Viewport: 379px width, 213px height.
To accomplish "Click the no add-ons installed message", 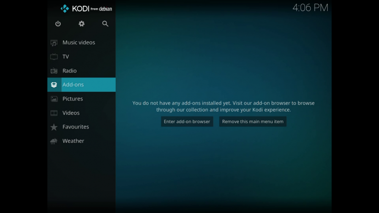I will point(223,106).
